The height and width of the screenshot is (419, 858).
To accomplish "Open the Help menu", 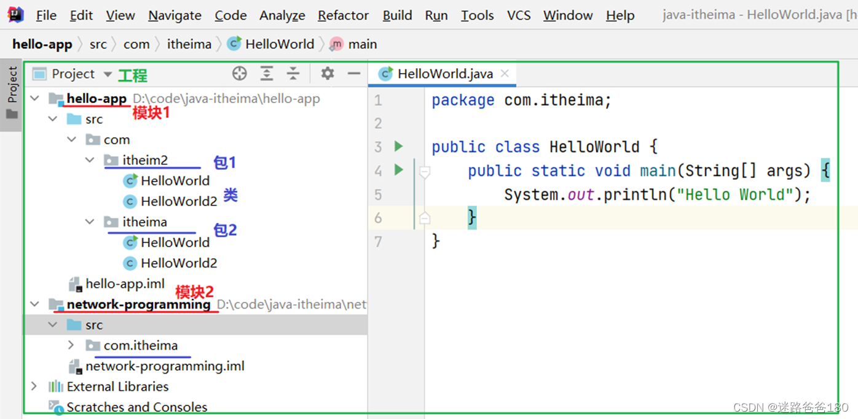I will coord(620,15).
